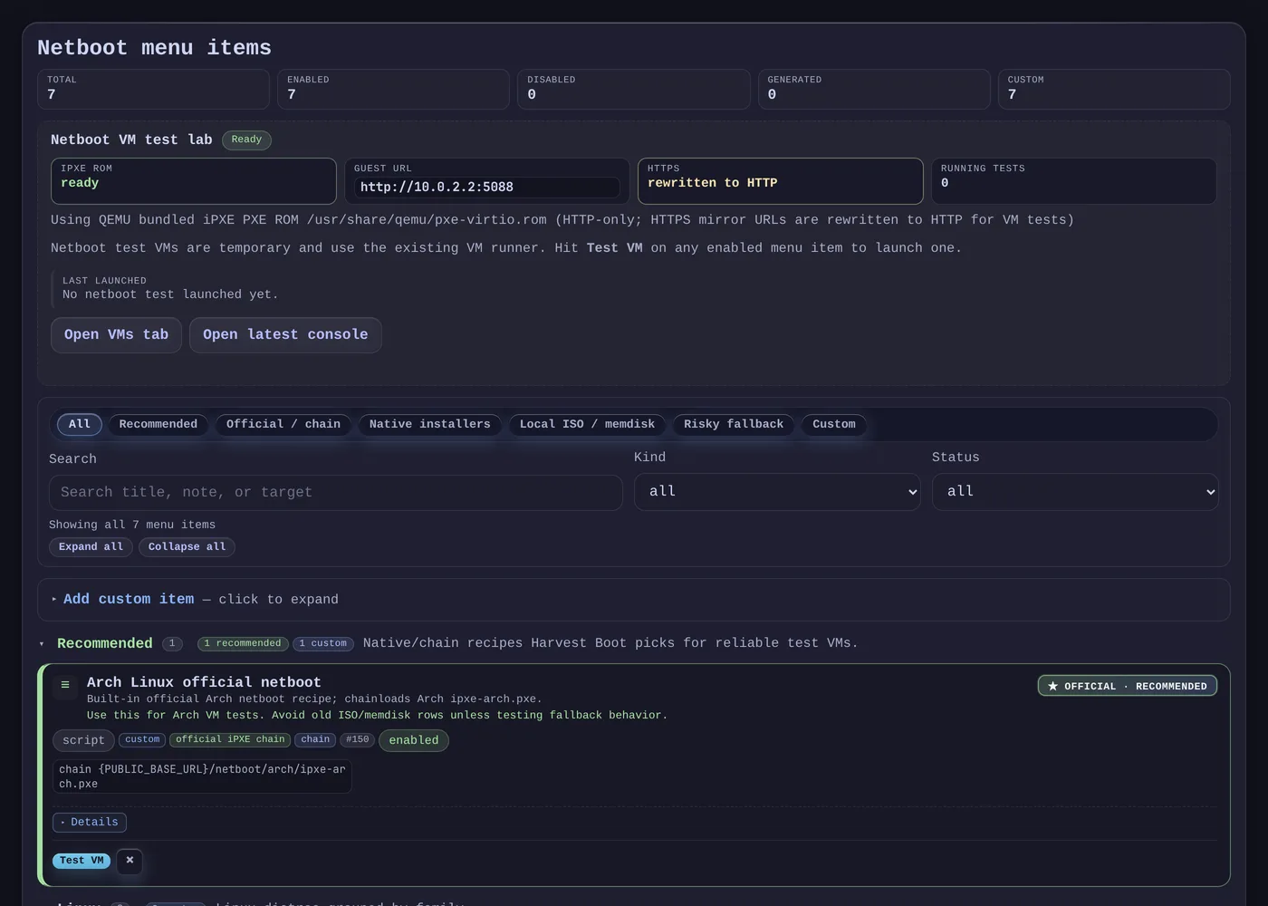Select the Custom filter tab
The width and height of the screenshot is (1268, 906).
click(x=834, y=424)
